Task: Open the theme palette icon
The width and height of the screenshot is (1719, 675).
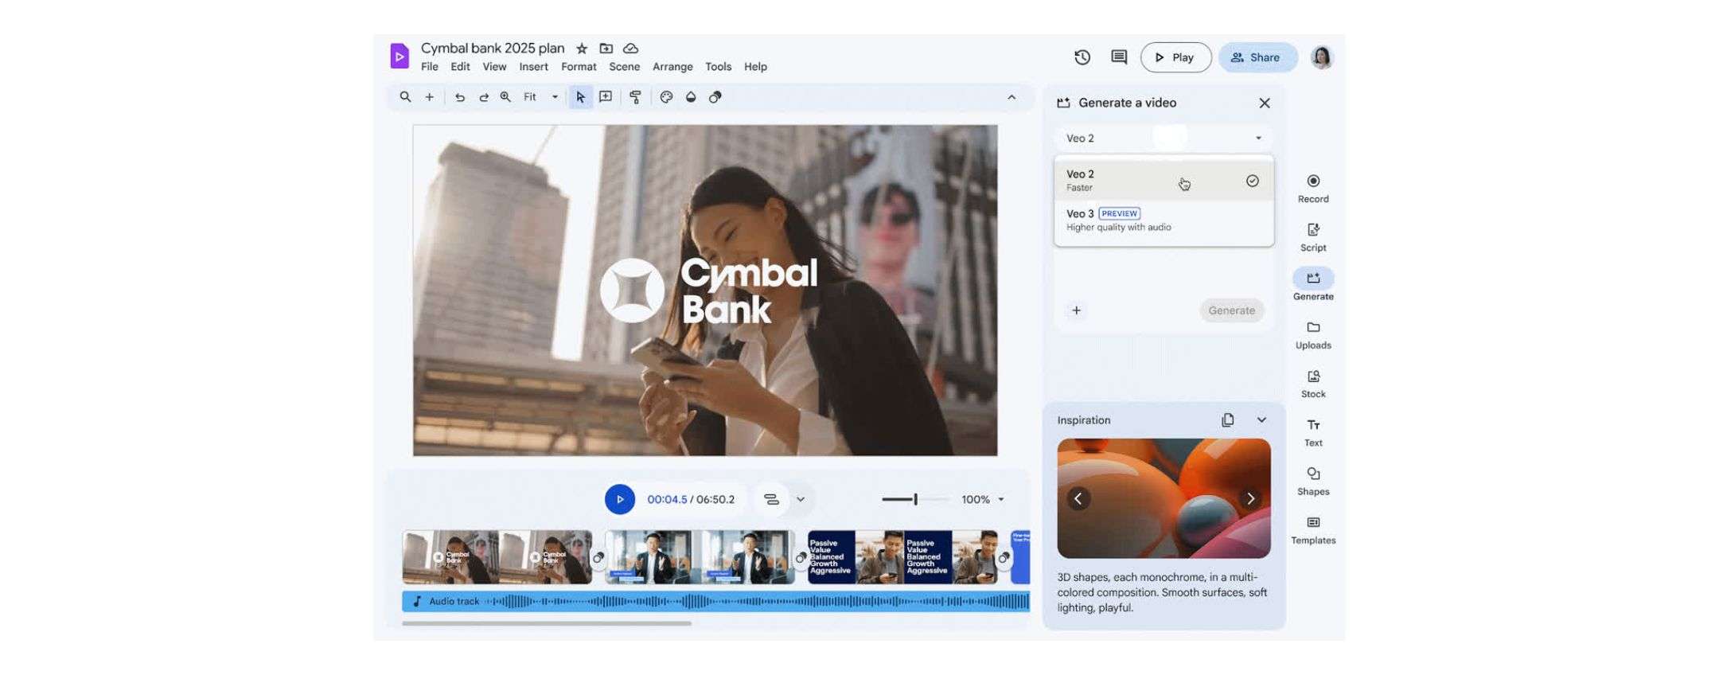Action: point(666,97)
